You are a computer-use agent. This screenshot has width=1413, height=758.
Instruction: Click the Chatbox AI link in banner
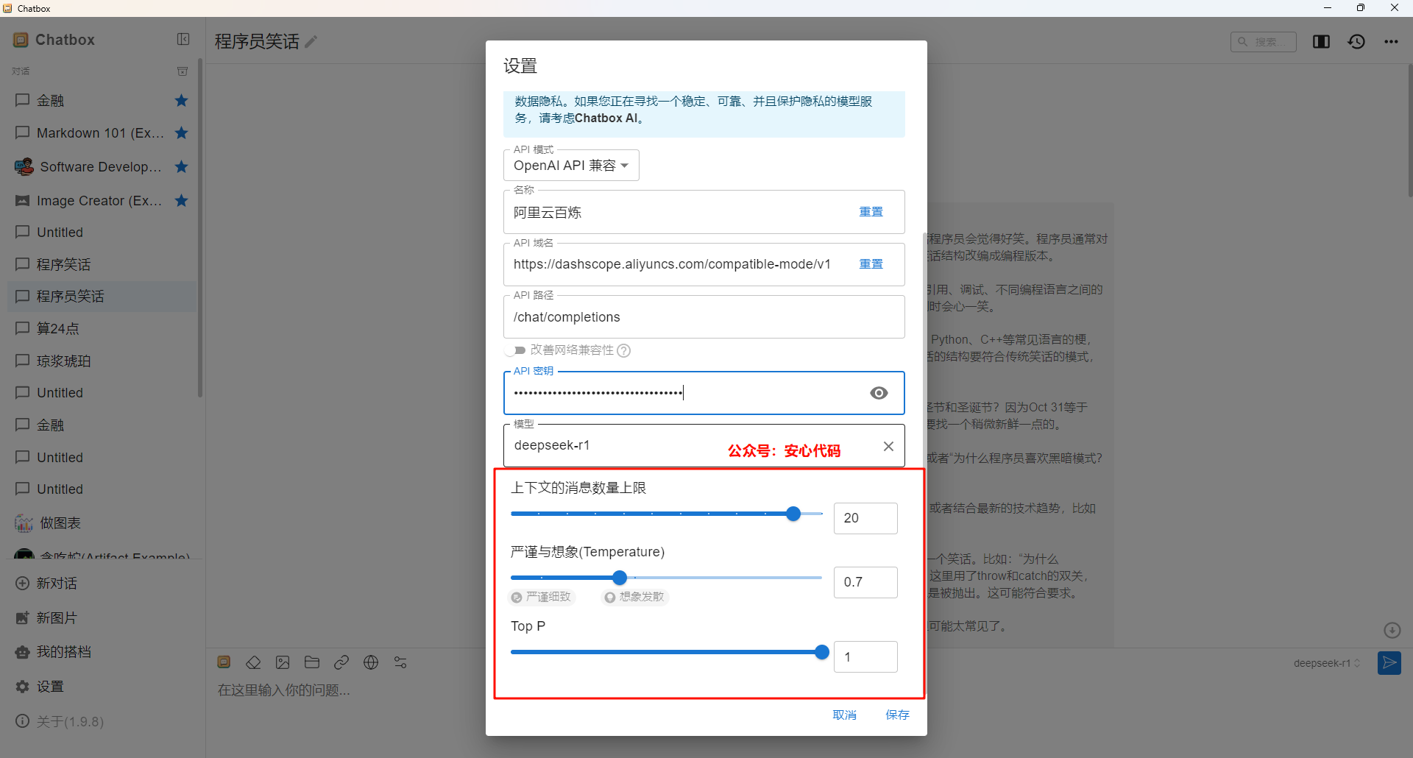[606, 118]
